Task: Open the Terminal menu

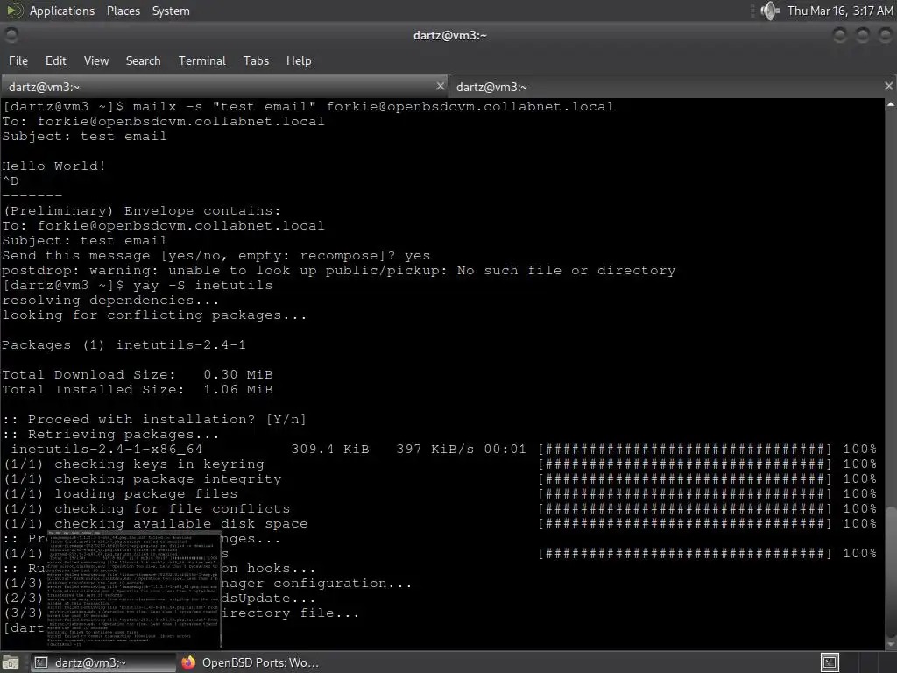Action: click(x=202, y=60)
